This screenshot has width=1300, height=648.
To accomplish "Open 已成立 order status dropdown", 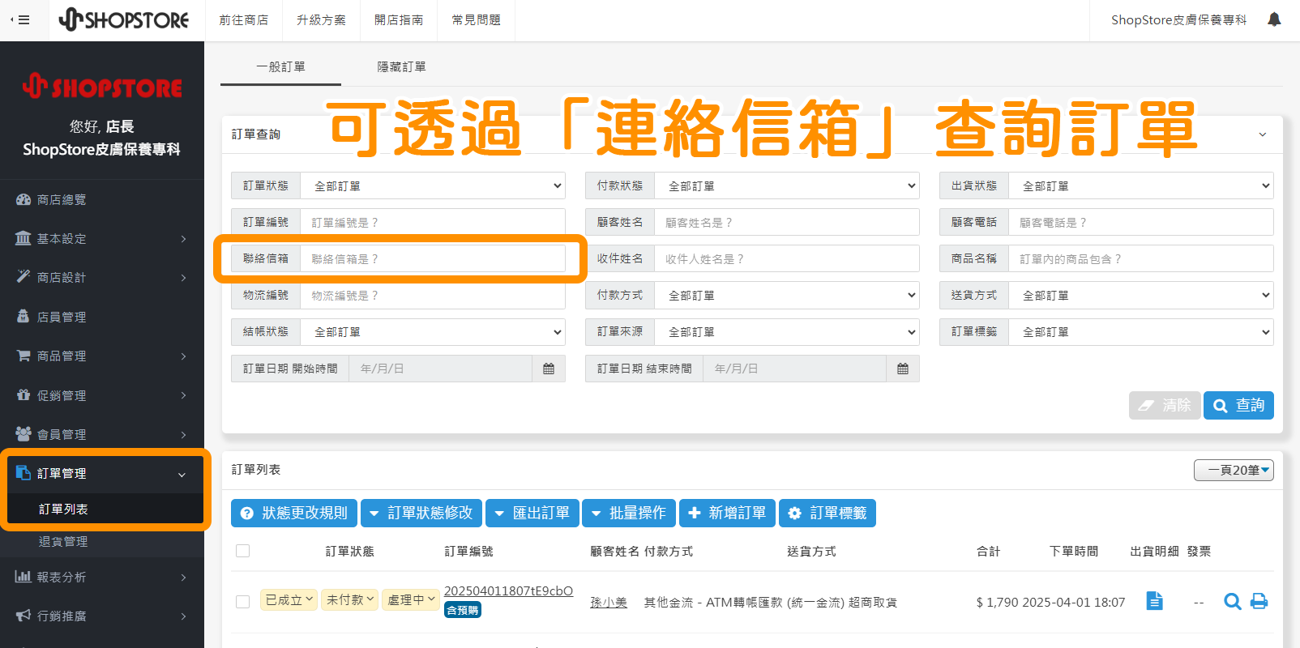I will coord(289,600).
